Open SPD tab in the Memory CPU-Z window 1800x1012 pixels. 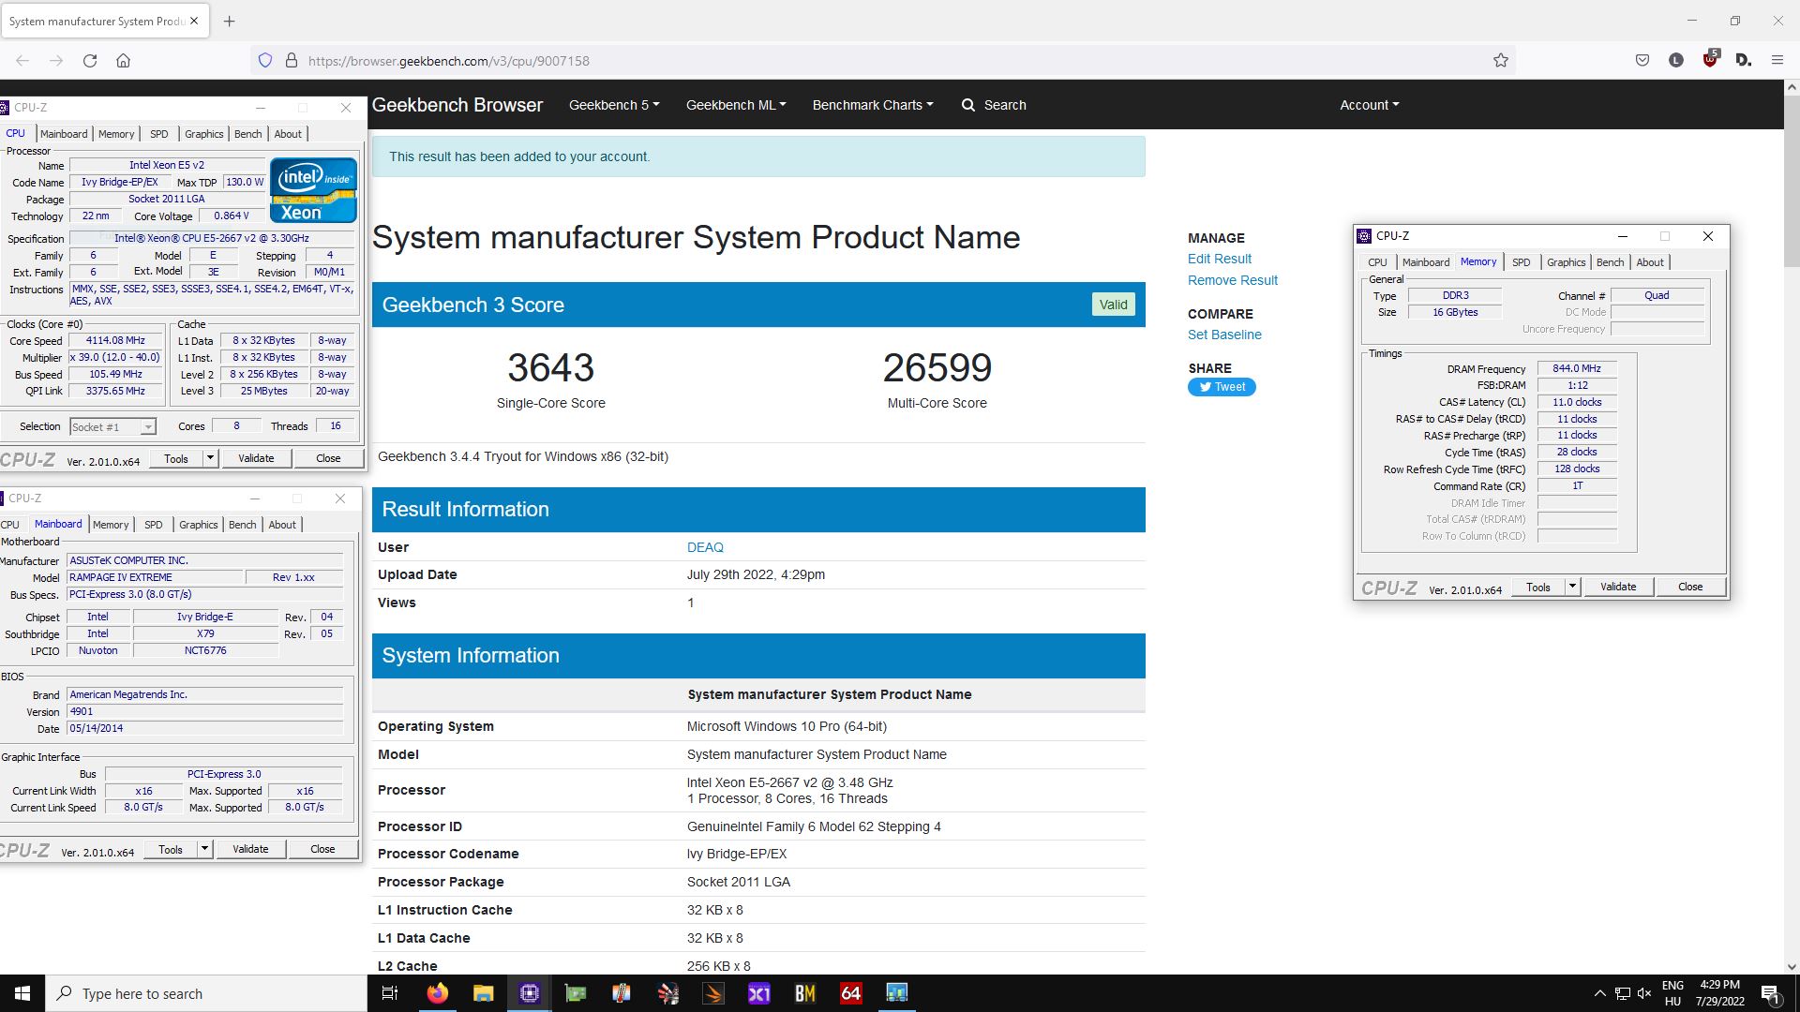(x=1521, y=262)
